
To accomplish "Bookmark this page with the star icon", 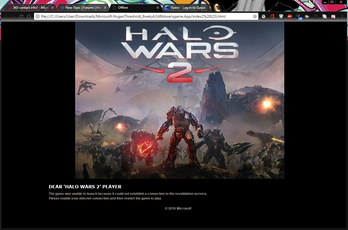I will [x=255, y=16].
